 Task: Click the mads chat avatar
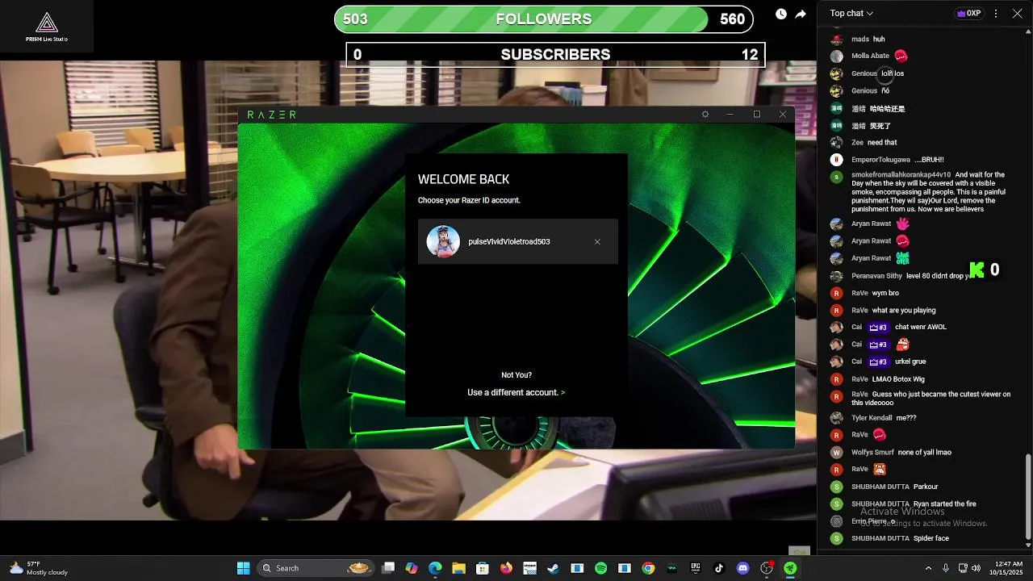click(x=837, y=39)
